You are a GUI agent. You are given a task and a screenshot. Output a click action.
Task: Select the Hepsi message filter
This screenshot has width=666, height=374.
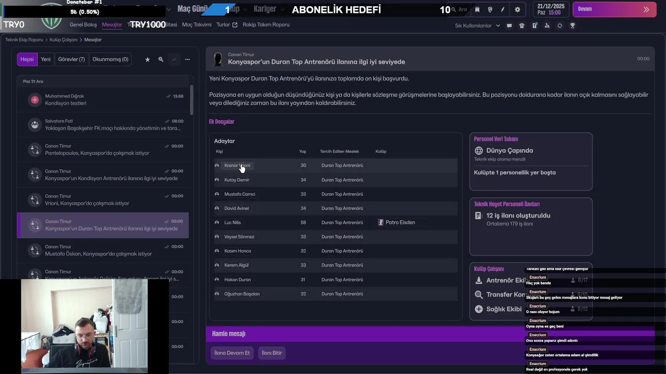[x=27, y=59]
